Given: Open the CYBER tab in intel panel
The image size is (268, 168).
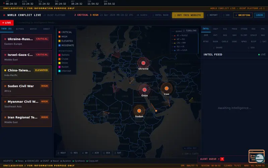Looking at the screenshot, I should 244,29.
